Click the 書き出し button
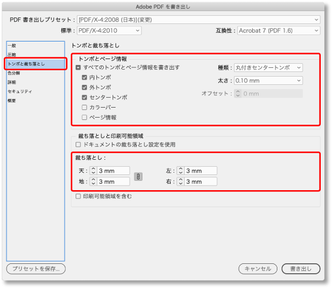Viewport: 336px width, 292px height. tap(301, 269)
